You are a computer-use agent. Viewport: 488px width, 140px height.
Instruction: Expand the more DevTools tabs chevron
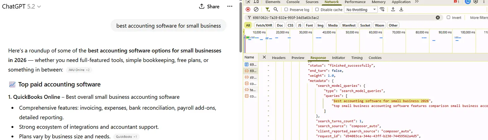(x=417, y=2)
